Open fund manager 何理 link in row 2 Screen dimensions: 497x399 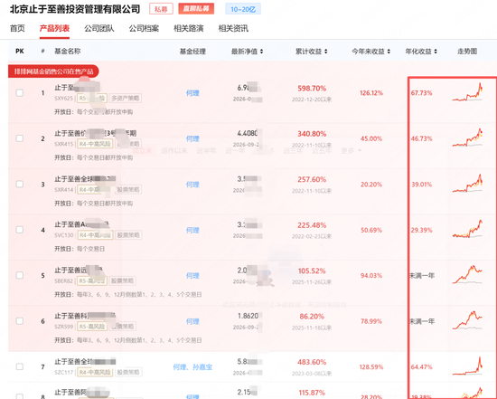(192, 138)
